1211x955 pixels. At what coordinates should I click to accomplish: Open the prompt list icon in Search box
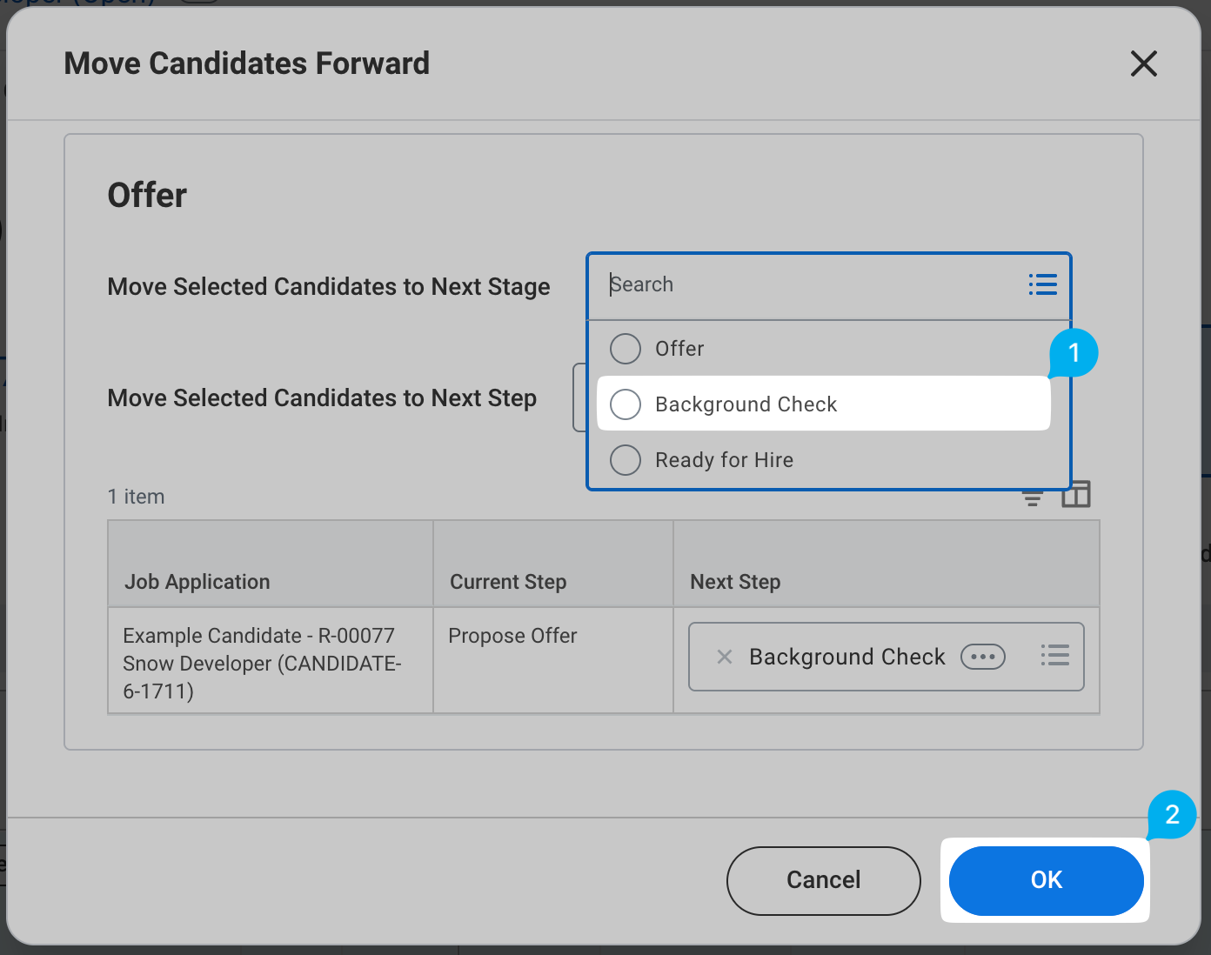(1042, 284)
